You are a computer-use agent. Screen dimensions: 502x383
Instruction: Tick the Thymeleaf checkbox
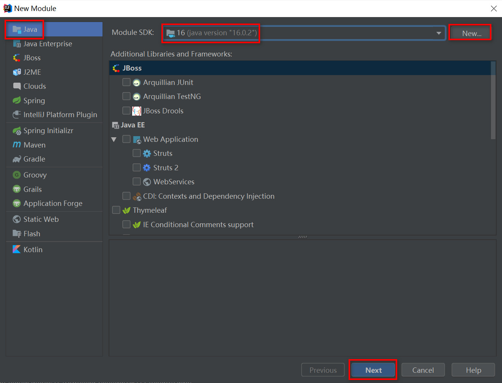116,210
